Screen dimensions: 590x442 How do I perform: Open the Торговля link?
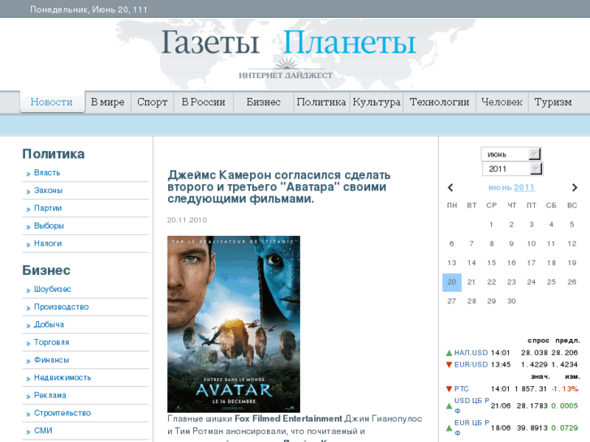[52, 342]
